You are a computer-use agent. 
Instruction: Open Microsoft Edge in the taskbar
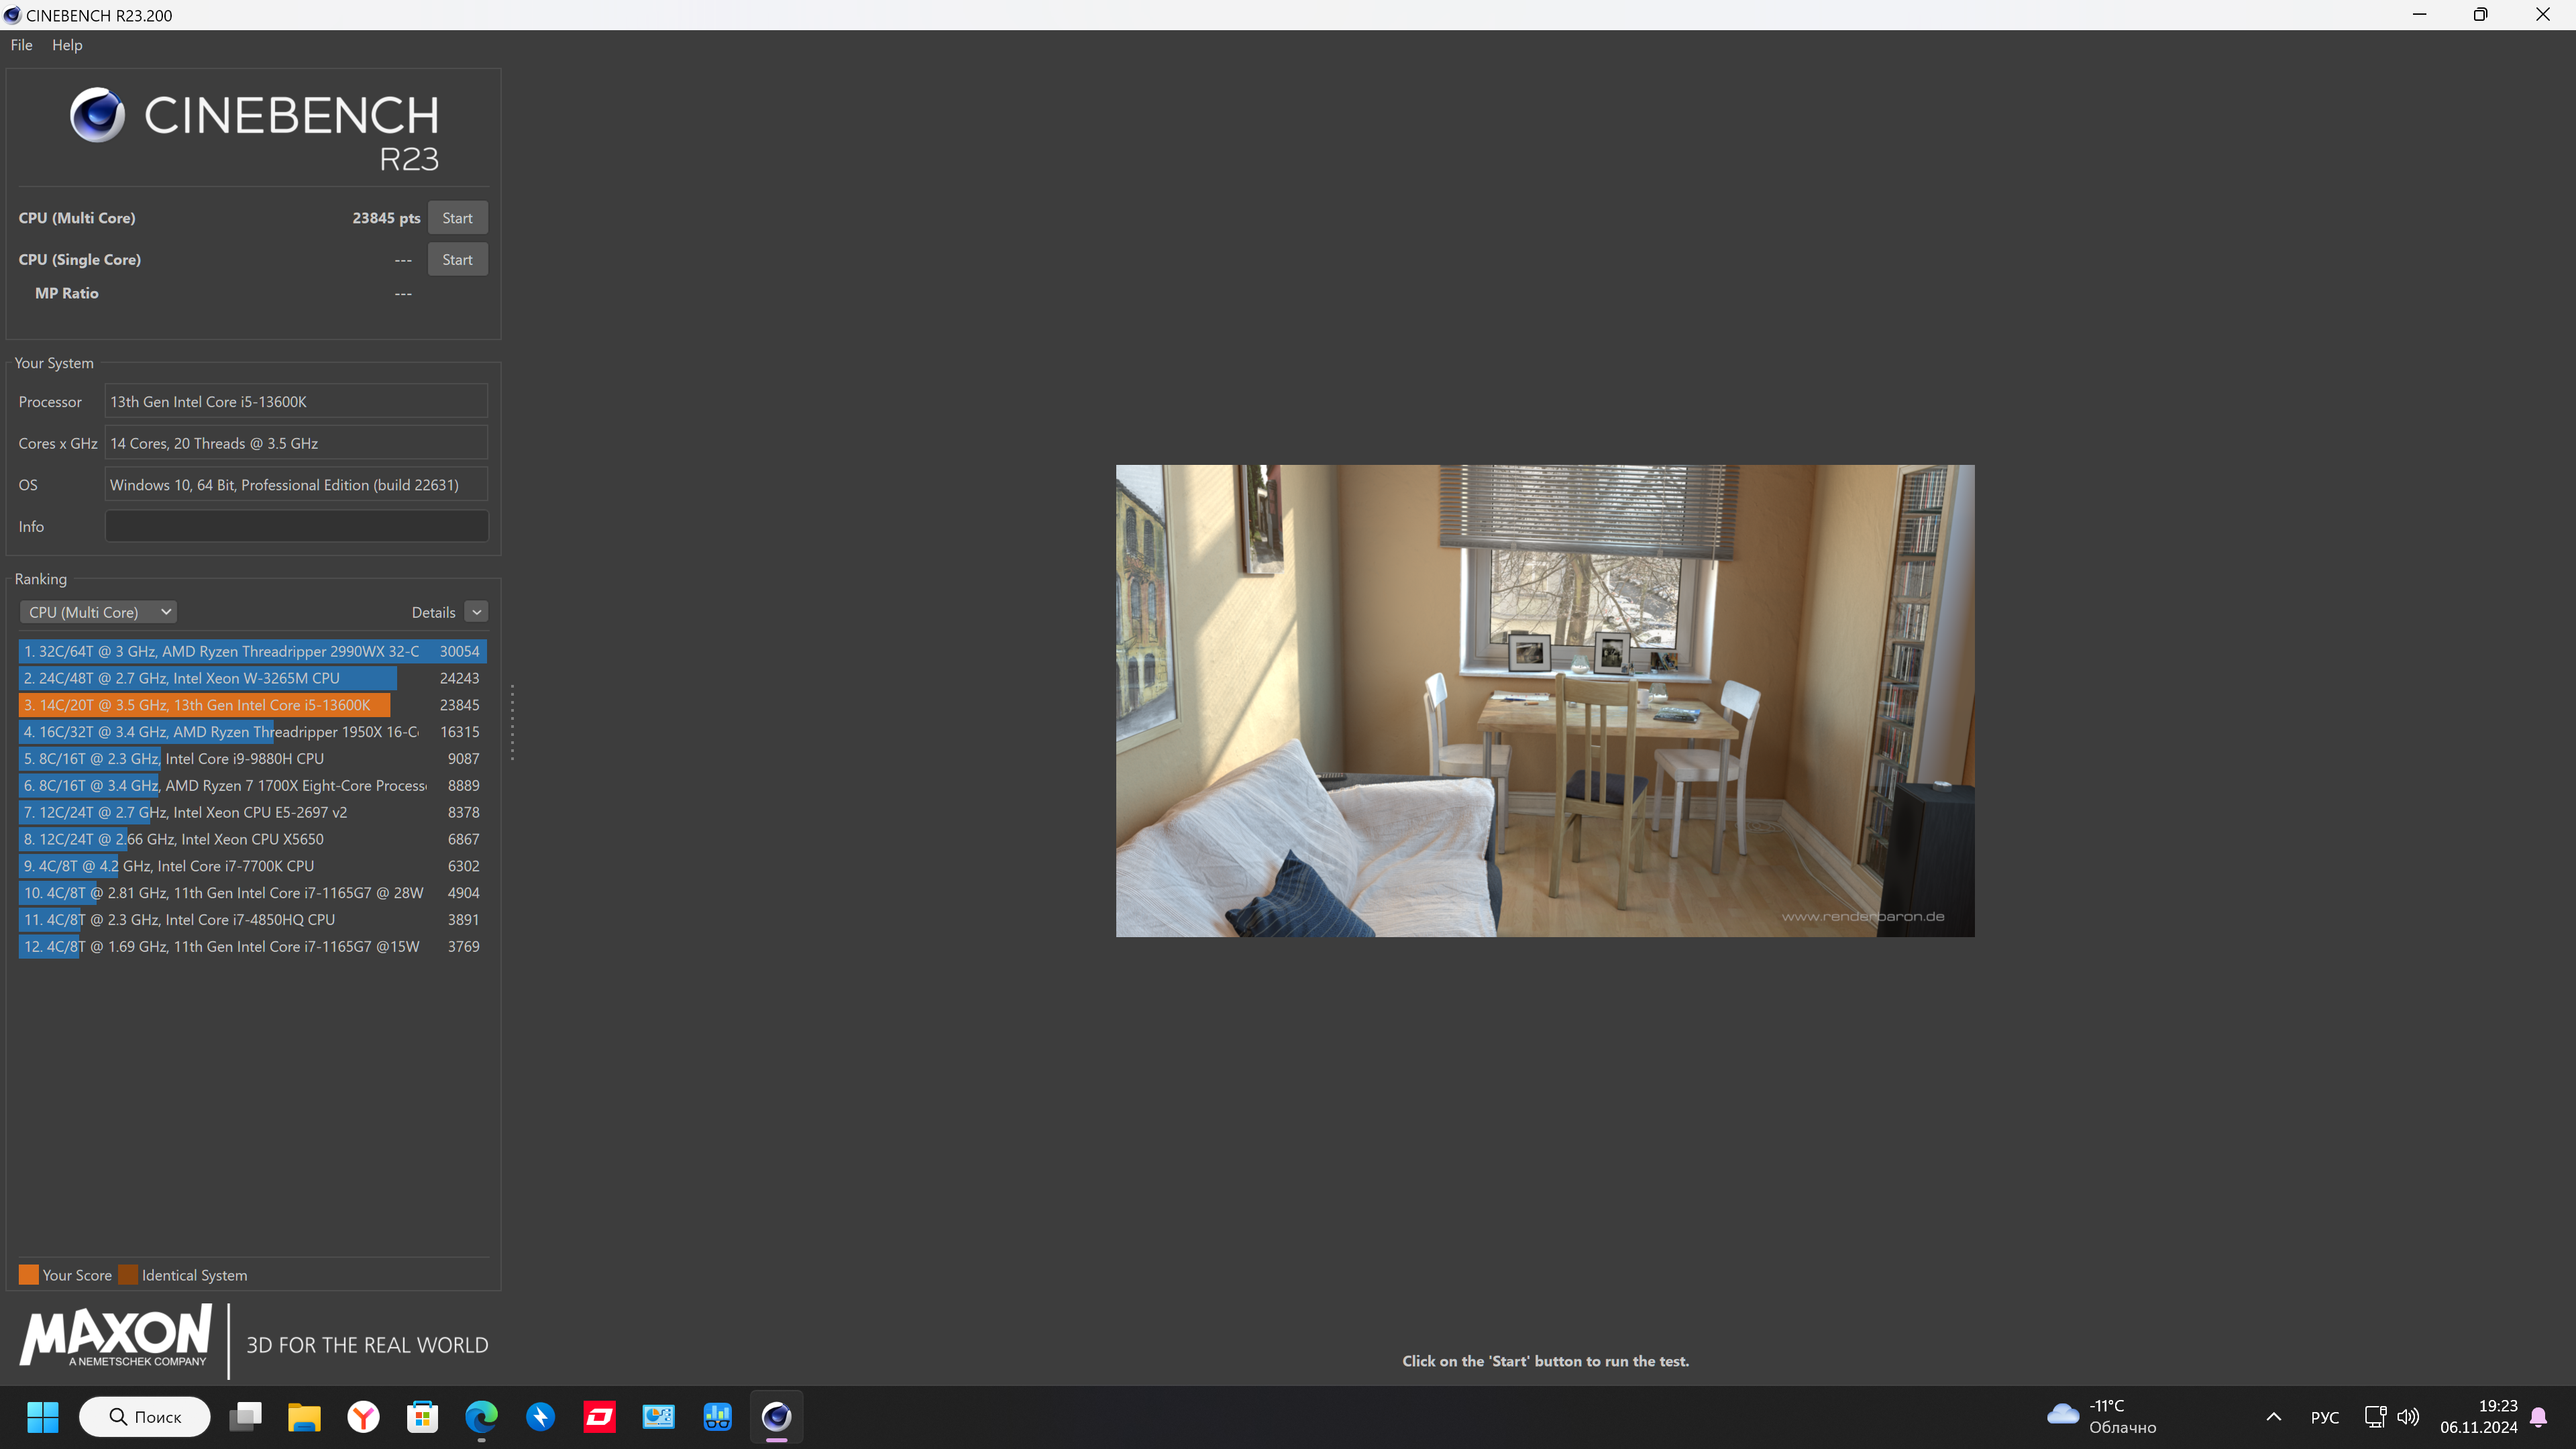[481, 1416]
